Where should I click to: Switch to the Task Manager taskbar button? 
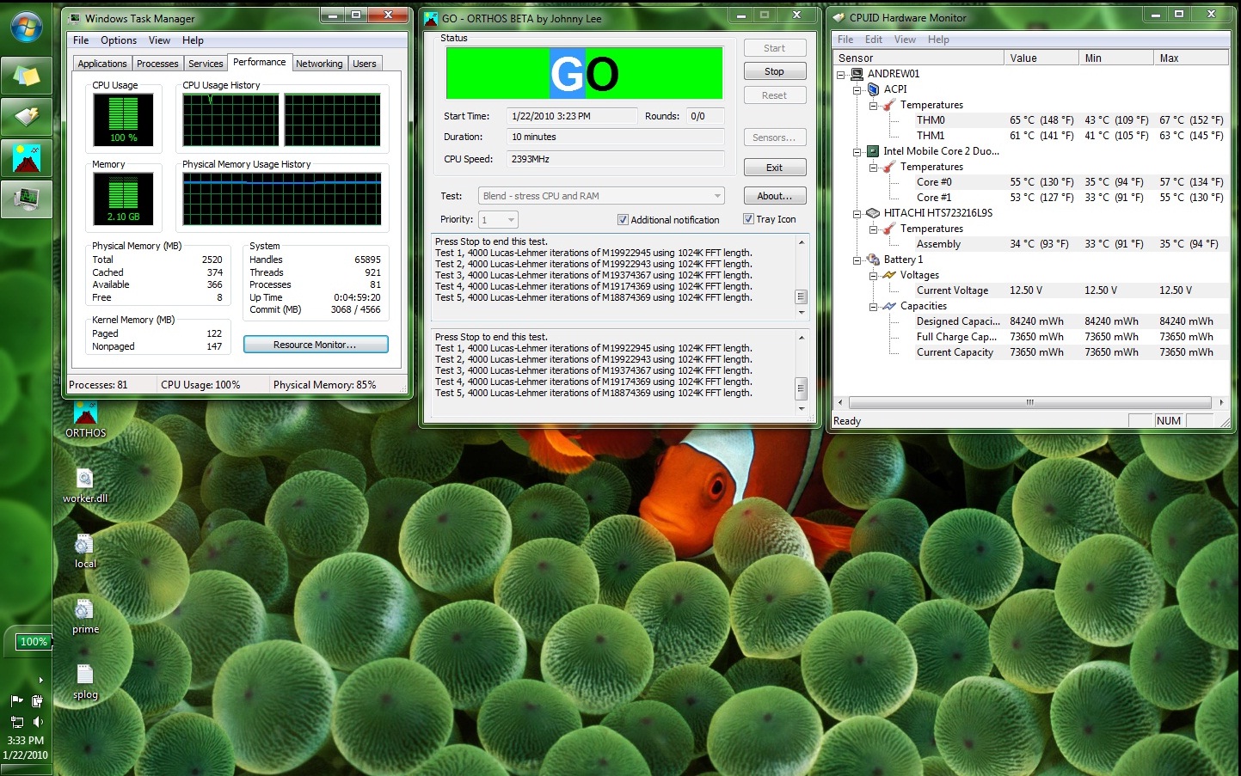[27, 199]
